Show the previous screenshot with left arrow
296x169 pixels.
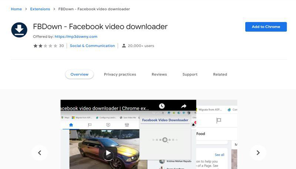click(40, 153)
